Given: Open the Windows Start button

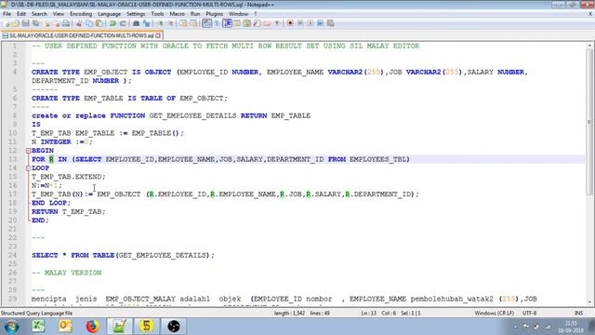Looking at the screenshot, I should pyautogui.click(x=11, y=327).
